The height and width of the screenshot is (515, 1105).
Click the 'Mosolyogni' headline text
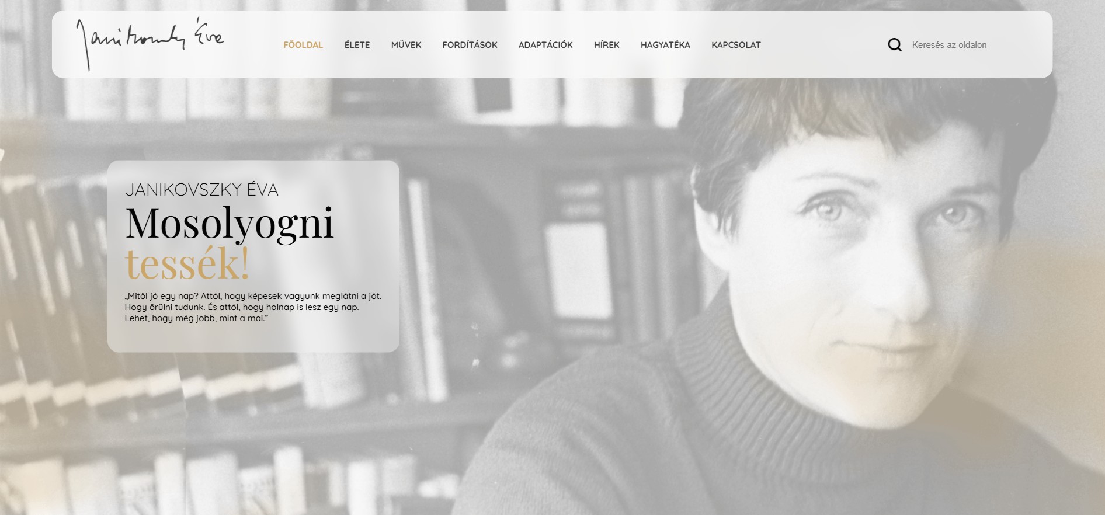[x=230, y=223]
